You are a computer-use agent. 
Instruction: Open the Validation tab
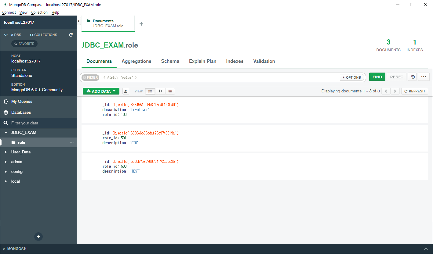tap(264, 61)
